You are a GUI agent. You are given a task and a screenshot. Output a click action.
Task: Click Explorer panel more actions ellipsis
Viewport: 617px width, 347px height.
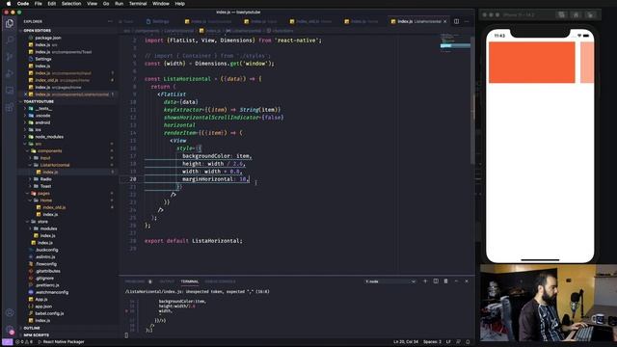pos(110,21)
